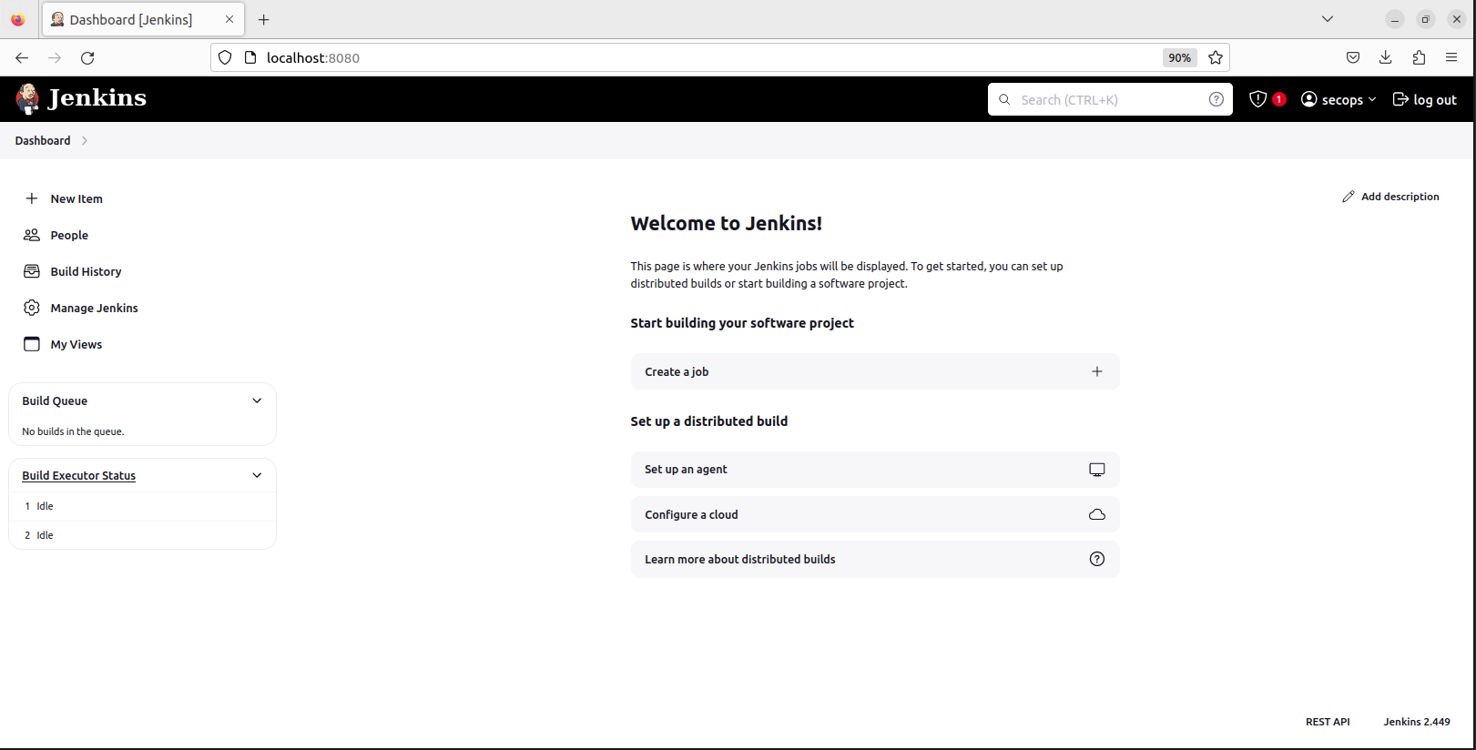The image size is (1476, 750).
Task: Click the red notification badge showing 1
Action: point(1279,99)
